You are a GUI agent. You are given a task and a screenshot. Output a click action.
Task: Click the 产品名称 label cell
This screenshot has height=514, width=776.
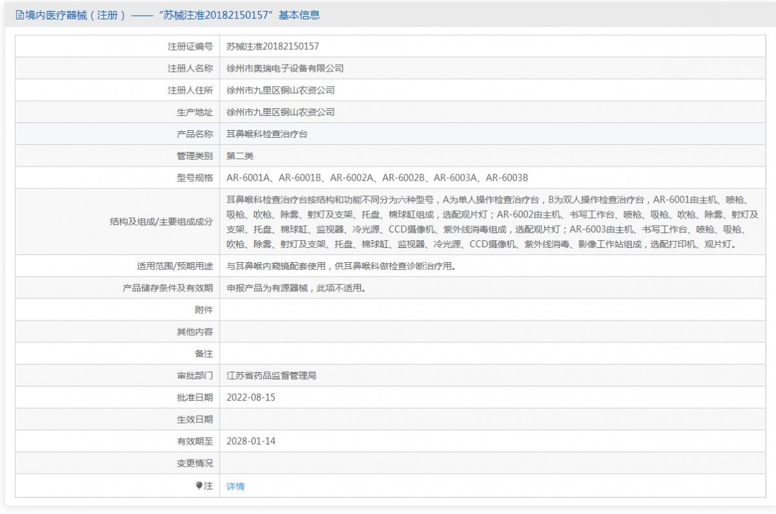tap(117, 135)
